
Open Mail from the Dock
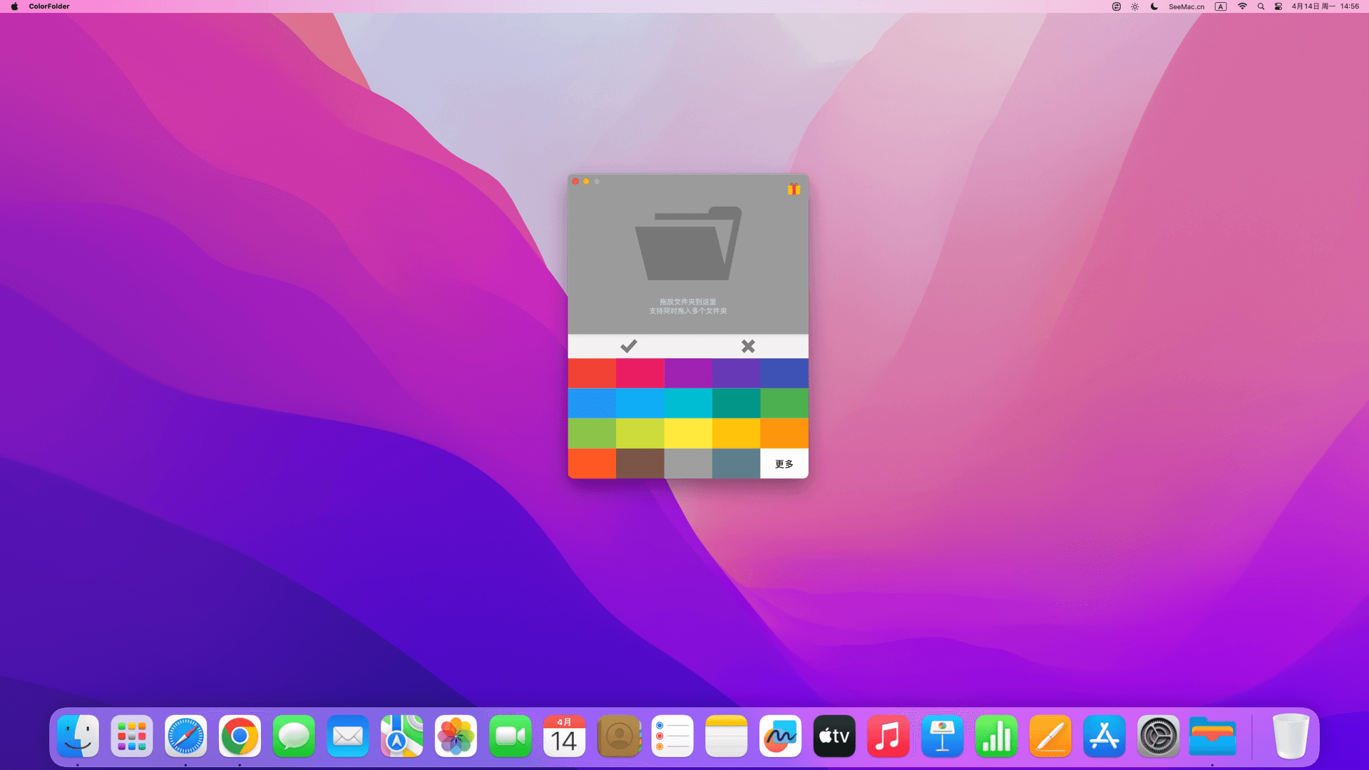point(348,736)
